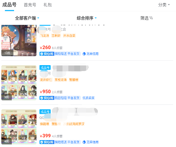Click the 成品号 badge on the ¥950 listing
Viewport: 176px width, 147px height.
tap(45, 67)
